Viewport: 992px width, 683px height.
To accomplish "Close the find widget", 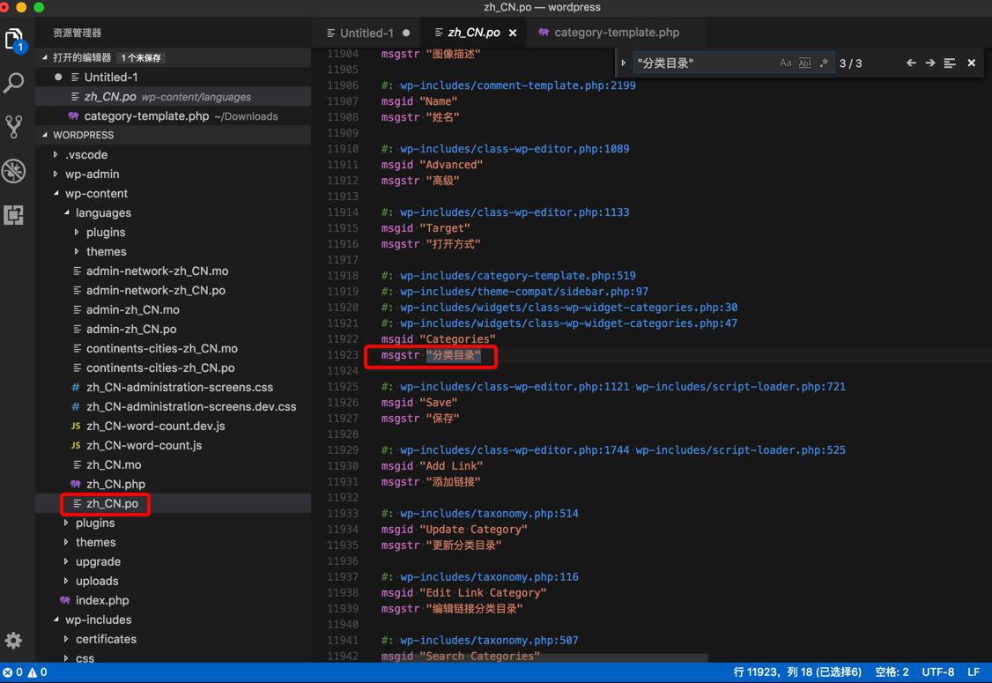I will [x=971, y=63].
